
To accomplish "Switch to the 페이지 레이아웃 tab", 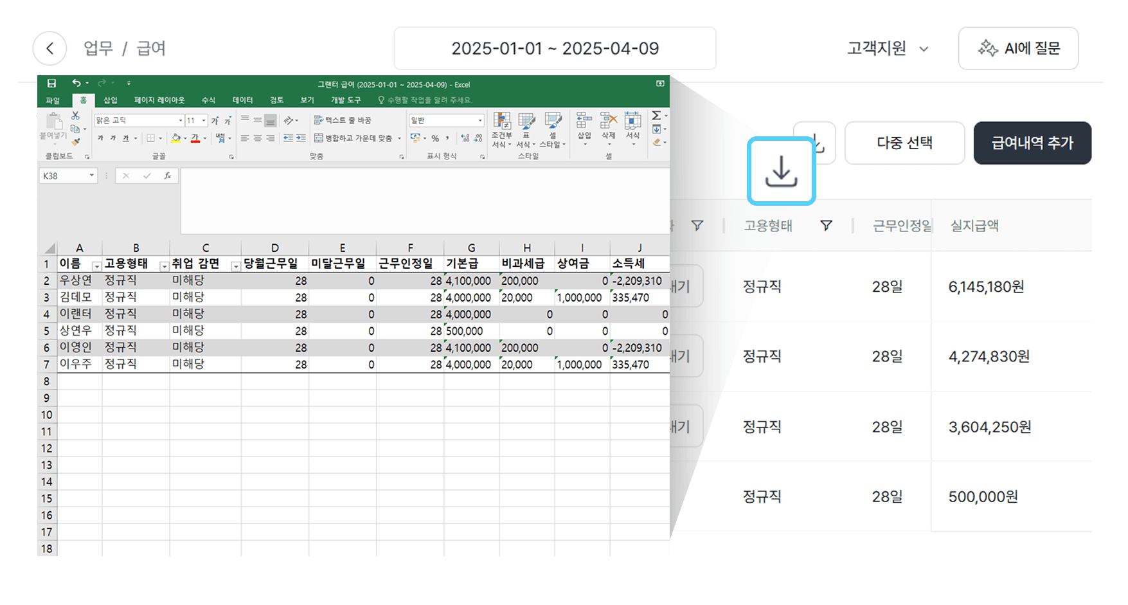I will point(159,100).
